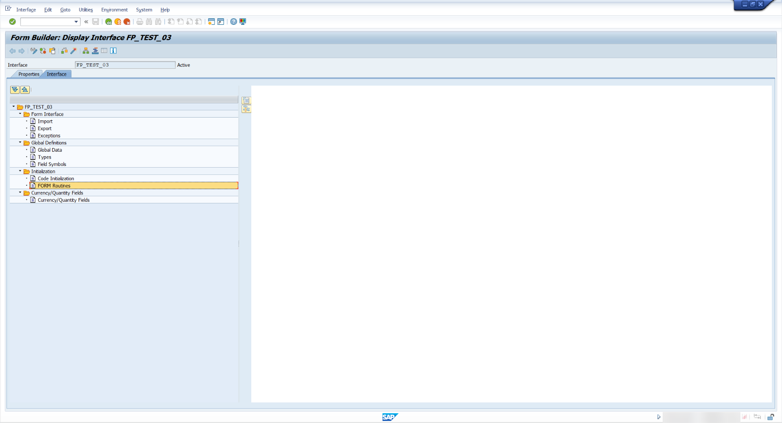Click the Previous Page icon
The image size is (782, 423).
(180, 22)
